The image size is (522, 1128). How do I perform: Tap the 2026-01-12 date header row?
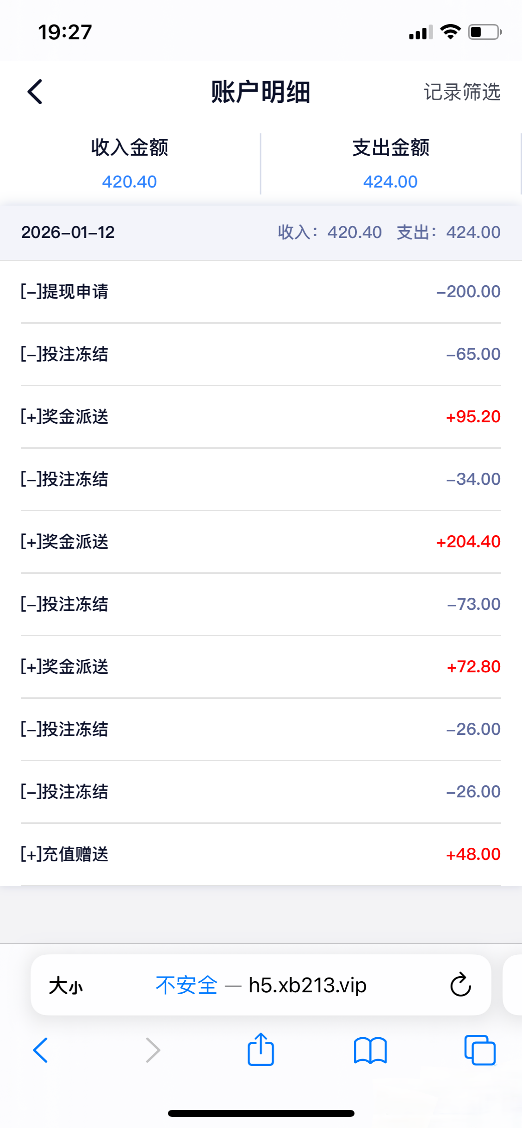[x=261, y=232]
